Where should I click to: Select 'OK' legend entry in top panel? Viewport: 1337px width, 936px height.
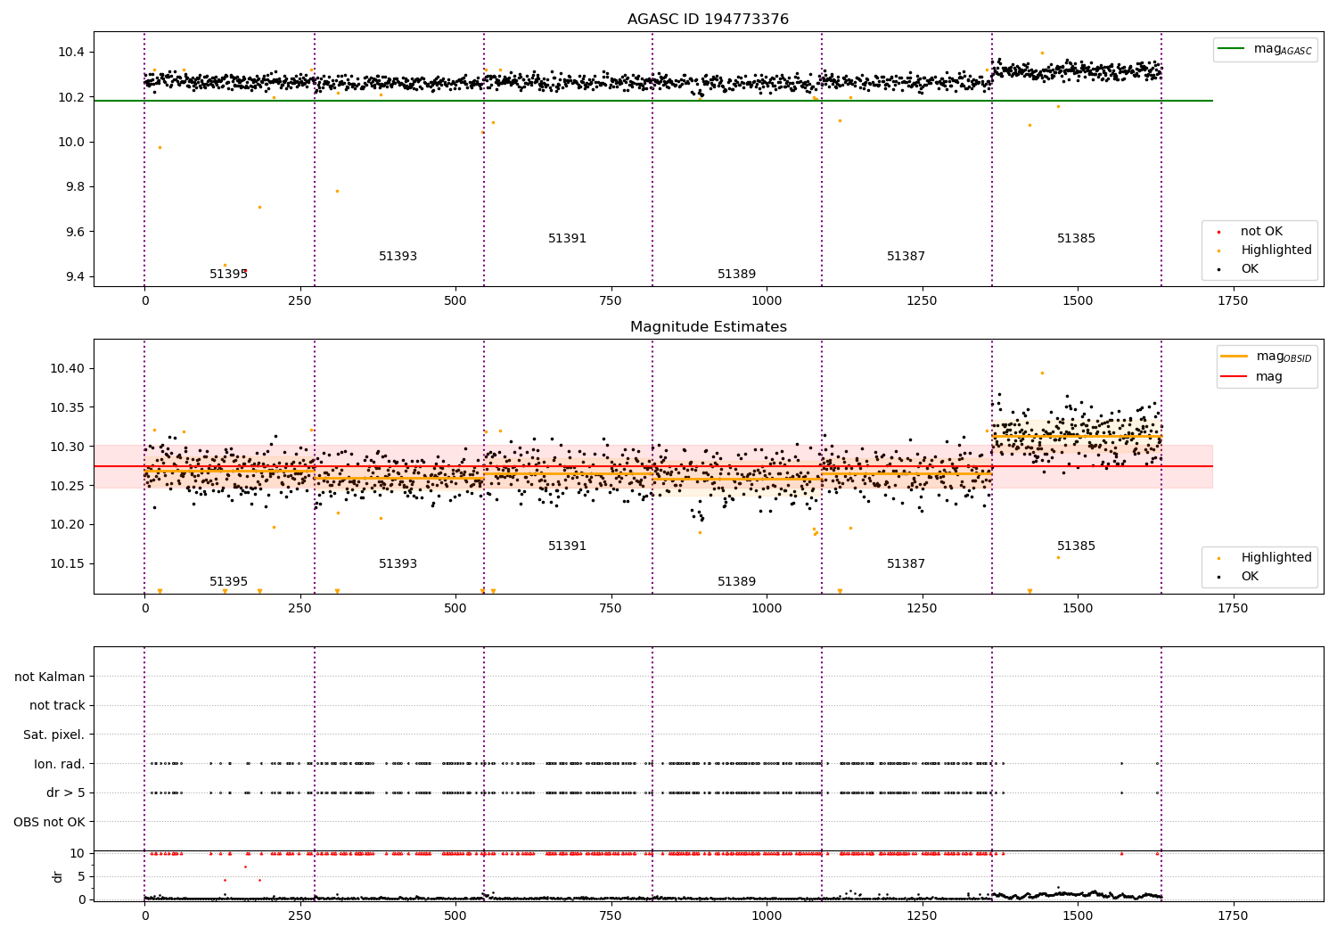tap(1250, 269)
